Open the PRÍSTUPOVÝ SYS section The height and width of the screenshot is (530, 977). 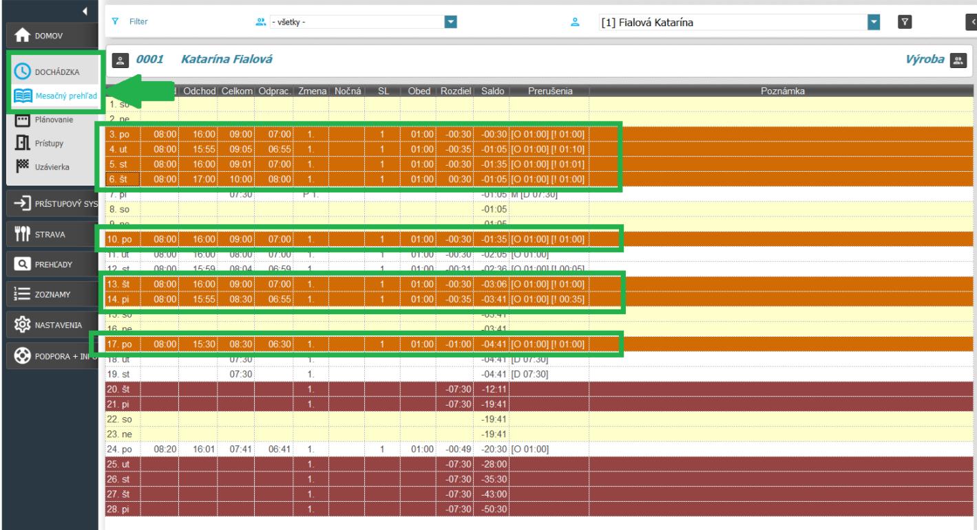(x=52, y=203)
